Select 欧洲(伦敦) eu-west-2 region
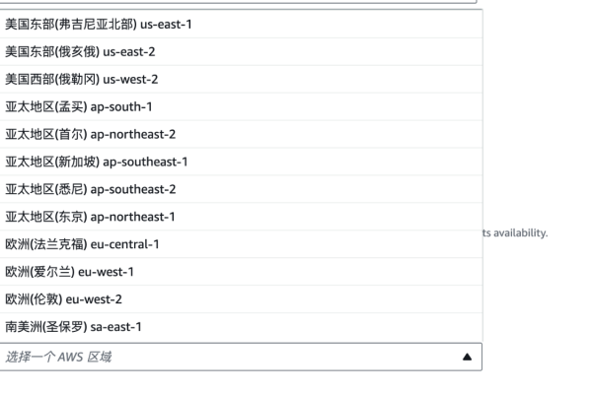 tap(241, 299)
